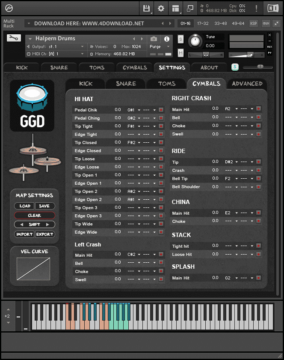Click the GGD drum logo
Screen dimensions: 284x360
tap(32, 106)
